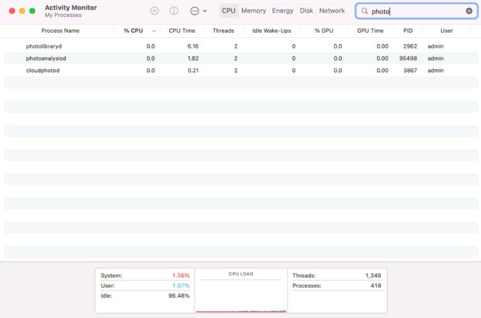The height and width of the screenshot is (318, 481).
Task: Select the photolibraryd process row
Action: [241, 46]
